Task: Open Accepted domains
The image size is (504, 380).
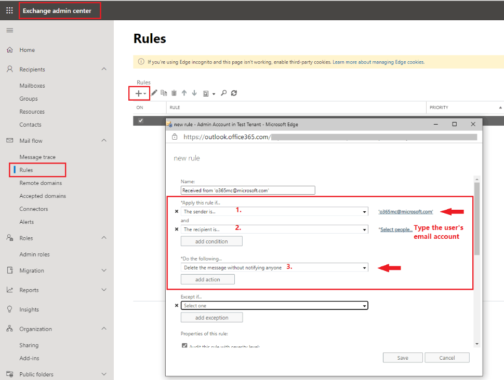Action: [x=43, y=196]
